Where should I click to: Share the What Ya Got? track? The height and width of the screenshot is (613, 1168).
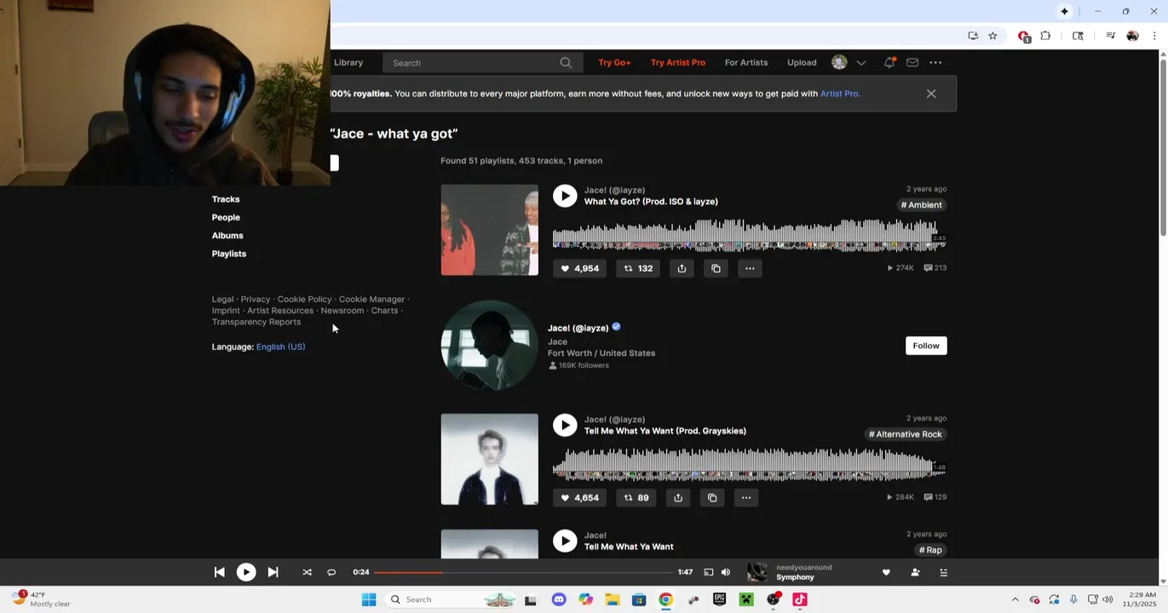coord(682,268)
